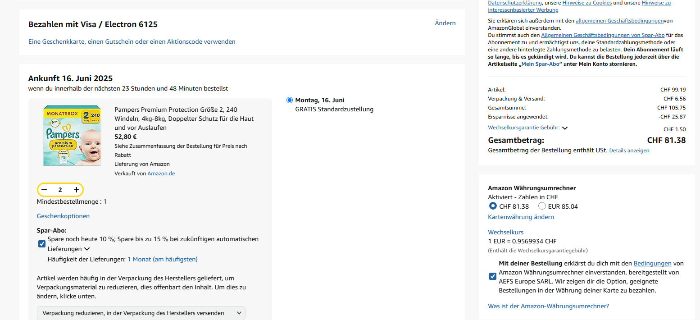The height and width of the screenshot is (320, 700).
Task: Open the Verpackung reduzieren dropdown
Action: pos(141,313)
